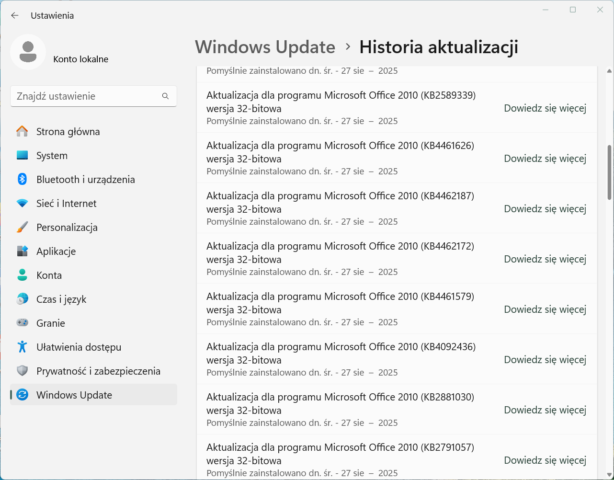The image size is (614, 480).
Task: Open the Strona główna page
Action: [x=93, y=131]
